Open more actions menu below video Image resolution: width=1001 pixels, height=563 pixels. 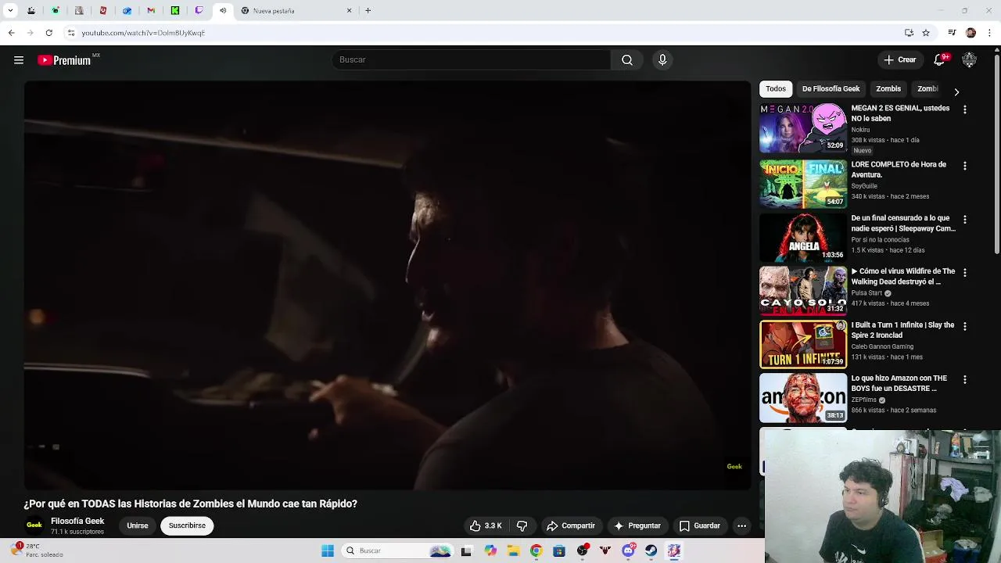coord(741,526)
